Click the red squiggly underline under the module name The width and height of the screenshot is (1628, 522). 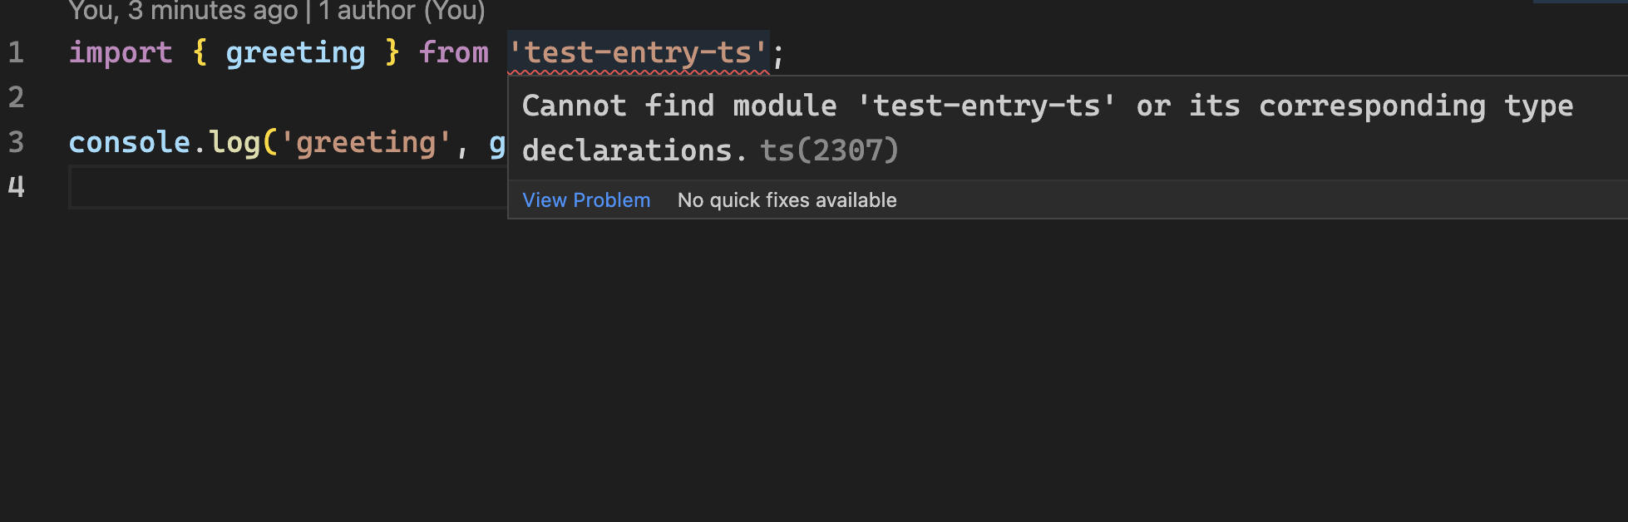tap(639, 73)
